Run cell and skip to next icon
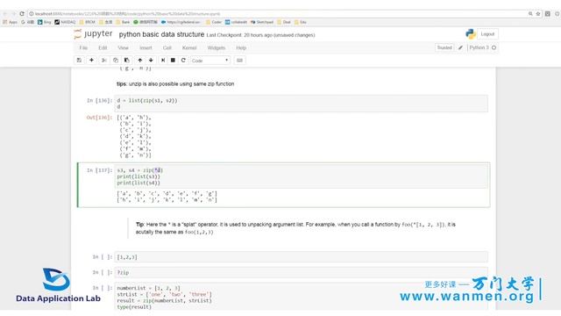 [163, 61]
